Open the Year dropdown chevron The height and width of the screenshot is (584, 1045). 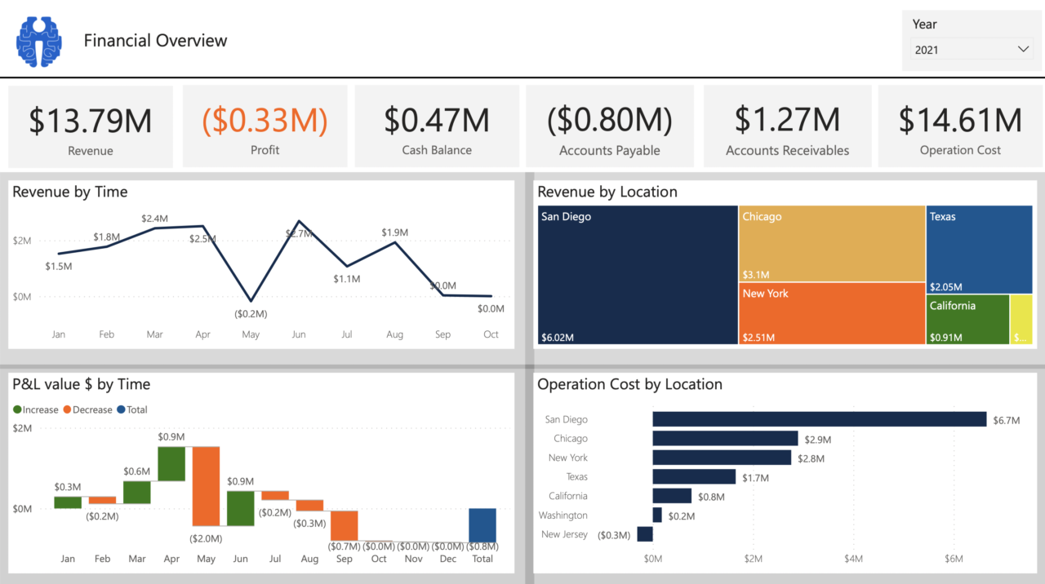pyautogui.click(x=1023, y=49)
